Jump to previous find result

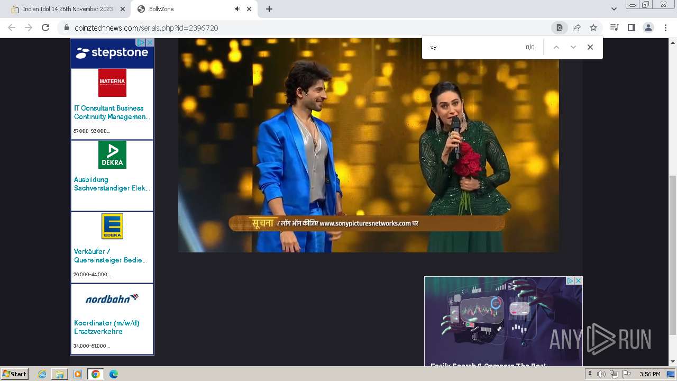click(556, 47)
